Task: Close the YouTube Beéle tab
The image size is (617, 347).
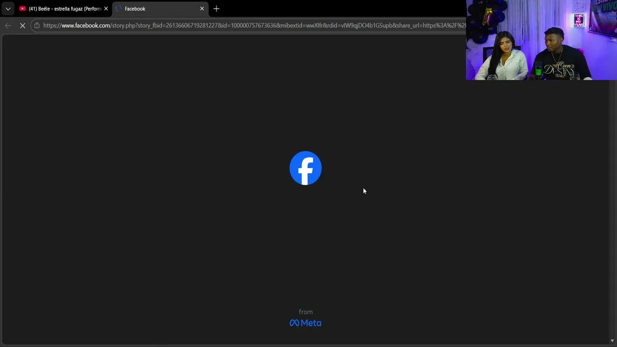Action: pos(106,9)
